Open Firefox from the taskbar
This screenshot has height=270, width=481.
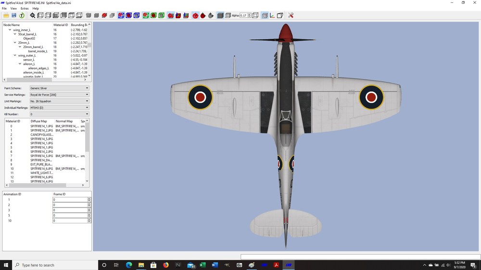click(165, 265)
